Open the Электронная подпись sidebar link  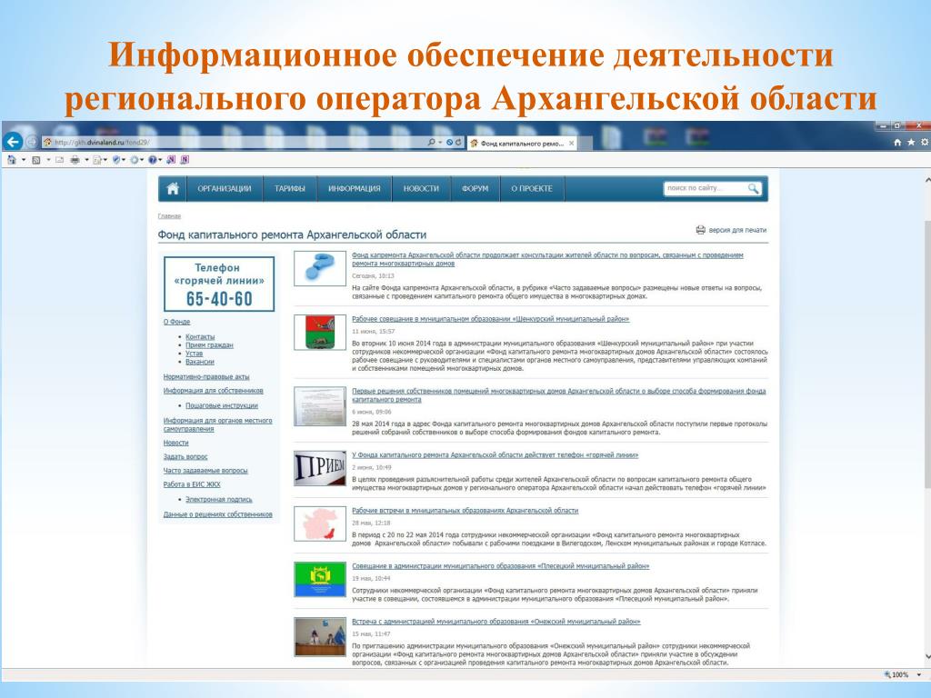click(218, 499)
